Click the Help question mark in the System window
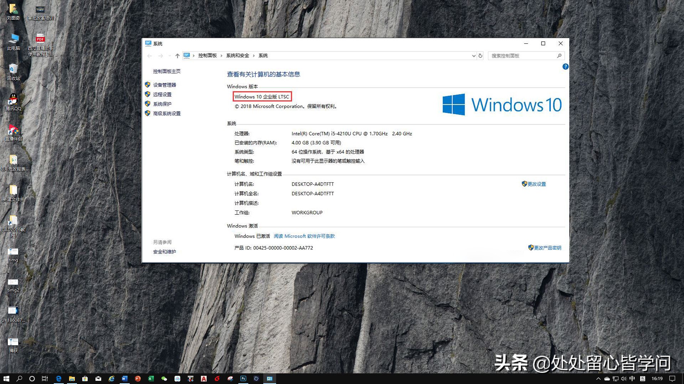The image size is (684, 384). coord(565,67)
